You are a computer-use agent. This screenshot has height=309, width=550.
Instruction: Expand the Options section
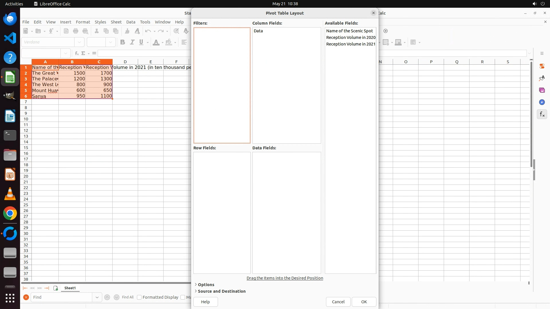pyautogui.click(x=206, y=285)
